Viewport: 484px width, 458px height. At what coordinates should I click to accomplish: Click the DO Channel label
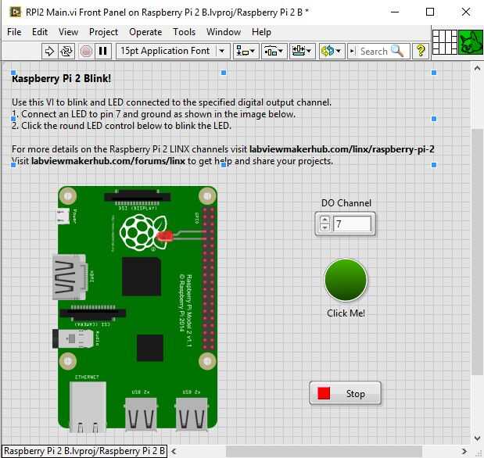coord(346,203)
